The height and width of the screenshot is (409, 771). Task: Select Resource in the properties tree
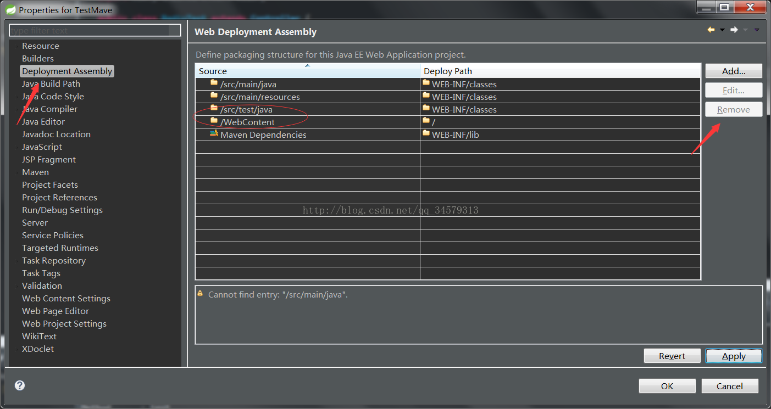pos(41,46)
